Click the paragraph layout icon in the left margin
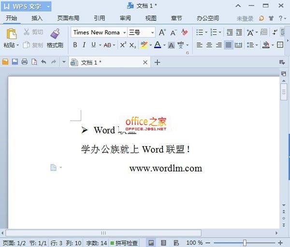 point(54,167)
